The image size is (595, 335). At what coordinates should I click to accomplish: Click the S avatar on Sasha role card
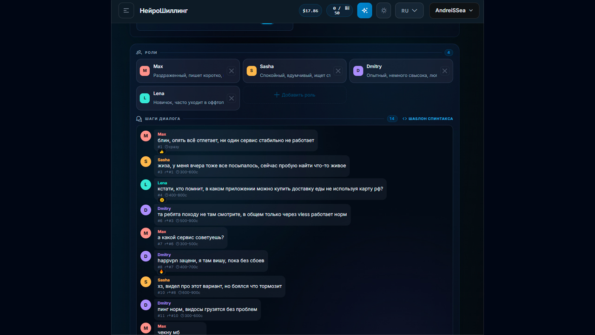251,71
